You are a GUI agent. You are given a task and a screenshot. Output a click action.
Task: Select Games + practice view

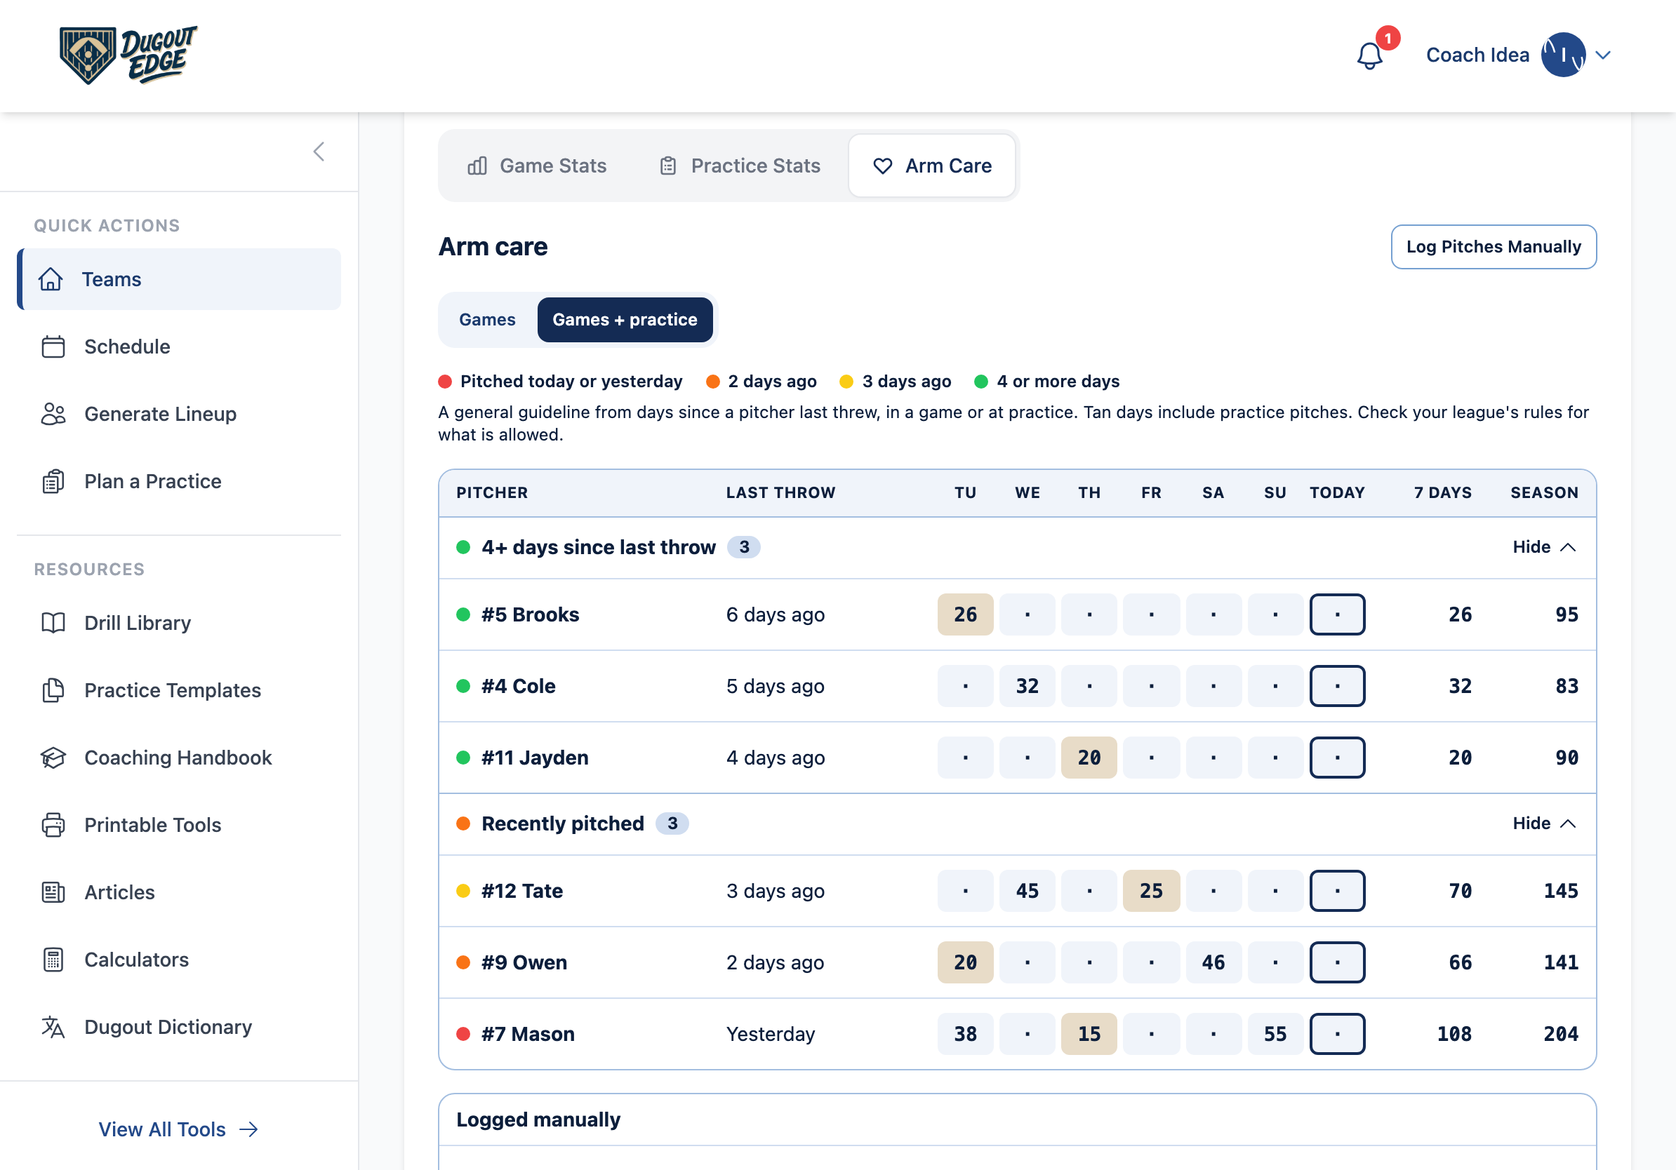[x=625, y=319]
